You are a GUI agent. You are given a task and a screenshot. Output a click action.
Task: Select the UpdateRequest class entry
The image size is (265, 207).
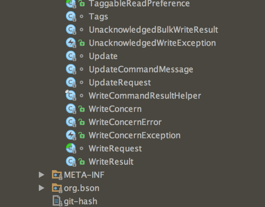(120, 83)
